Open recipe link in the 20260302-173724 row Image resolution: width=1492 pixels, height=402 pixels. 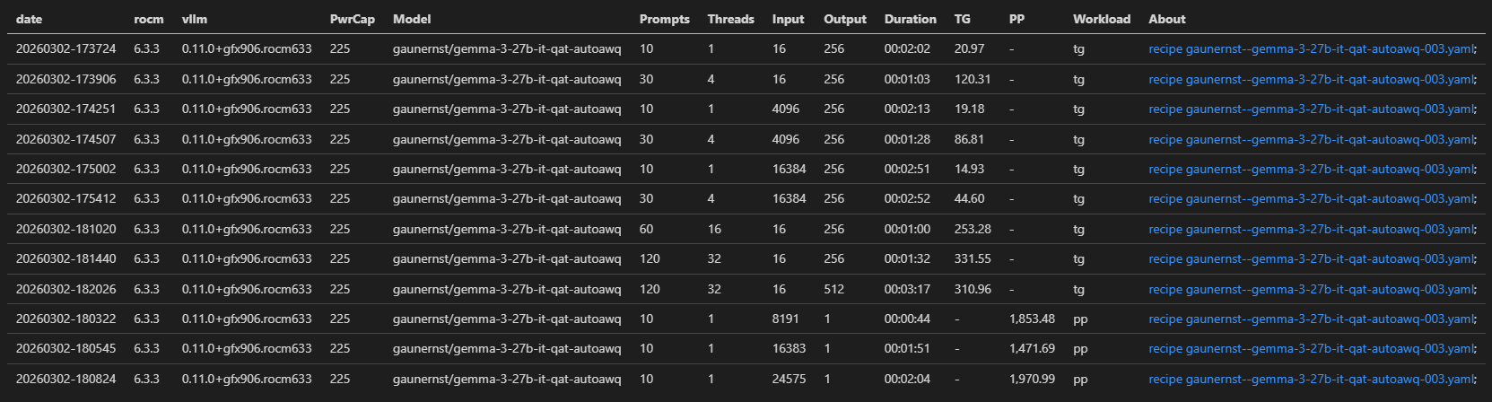1311,49
